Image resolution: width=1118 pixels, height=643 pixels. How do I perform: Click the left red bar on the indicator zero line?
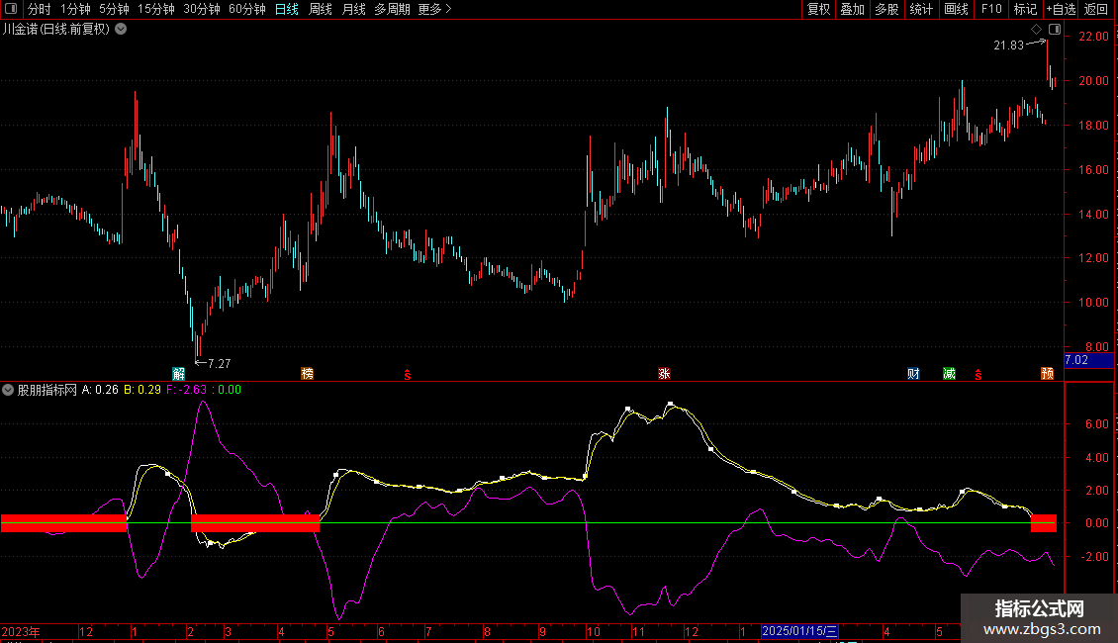tap(64, 523)
